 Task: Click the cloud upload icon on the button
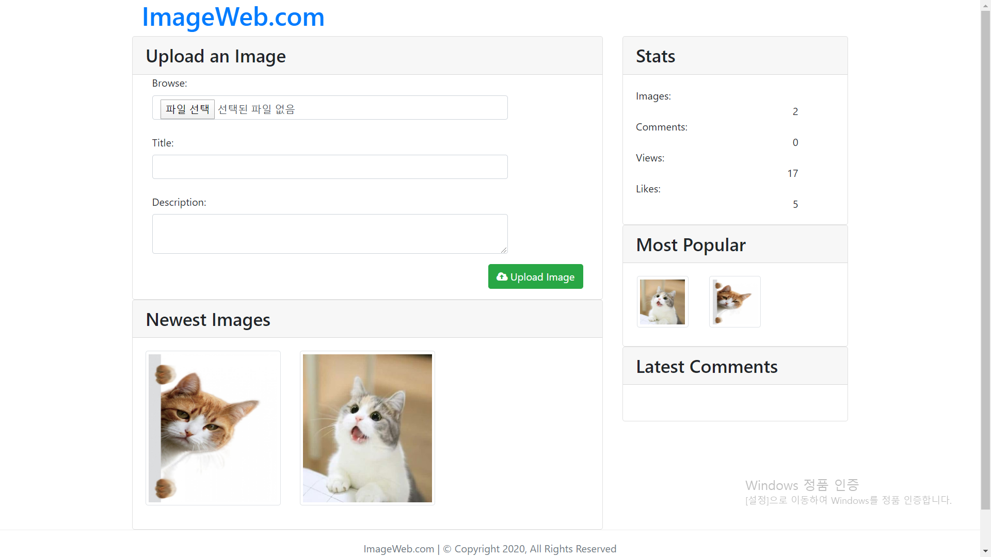502,277
